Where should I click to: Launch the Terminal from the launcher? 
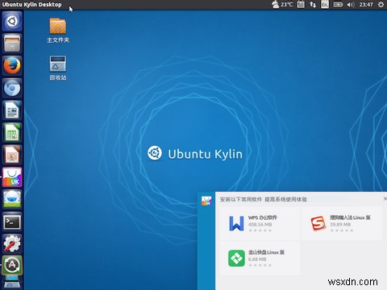coord(12,222)
